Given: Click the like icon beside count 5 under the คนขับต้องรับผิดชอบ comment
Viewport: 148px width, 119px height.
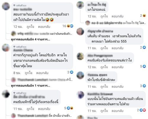Looking at the screenshot, I should click(144, 66).
